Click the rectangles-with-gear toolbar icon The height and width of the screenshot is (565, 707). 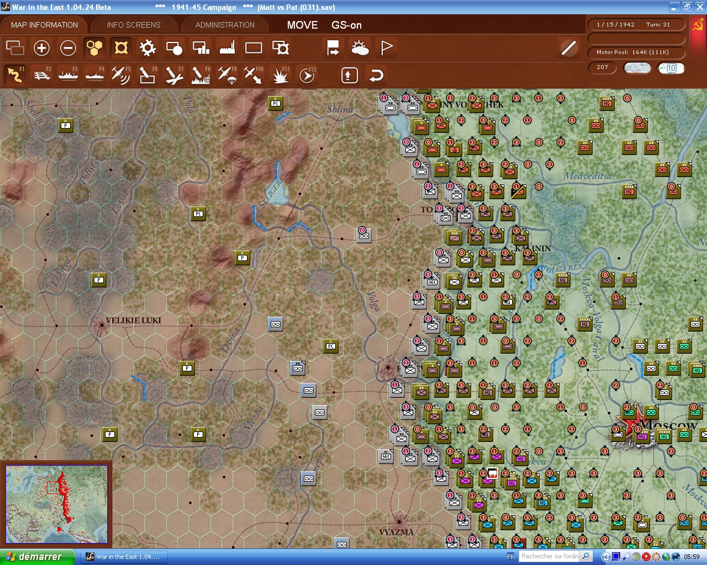pos(281,48)
